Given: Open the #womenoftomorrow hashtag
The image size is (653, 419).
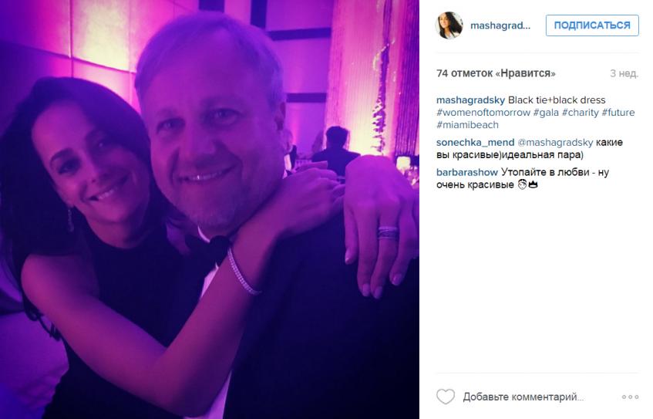Looking at the screenshot, I should [x=483, y=113].
